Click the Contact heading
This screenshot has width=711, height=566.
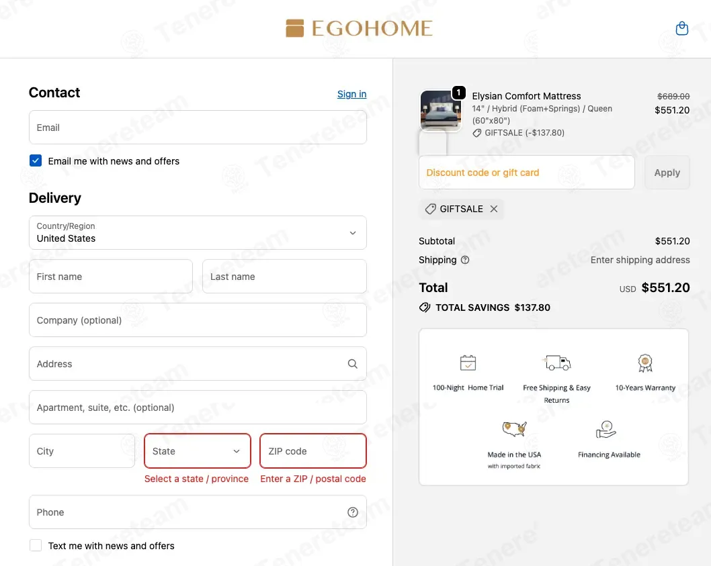(54, 93)
